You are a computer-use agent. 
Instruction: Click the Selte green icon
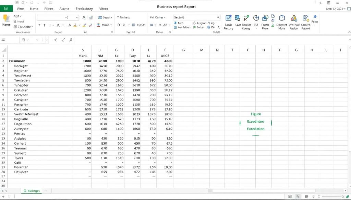click(194, 27)
